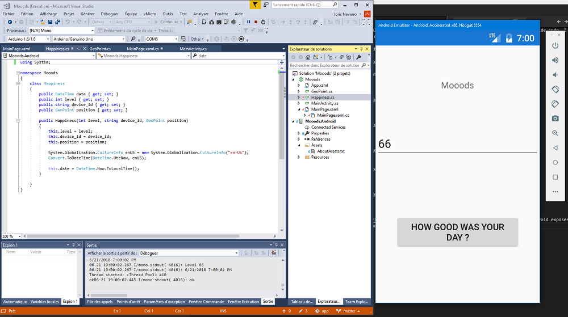Clear all output in the Sortie panel
Screen dimensions: 568x317
[274, 253]
